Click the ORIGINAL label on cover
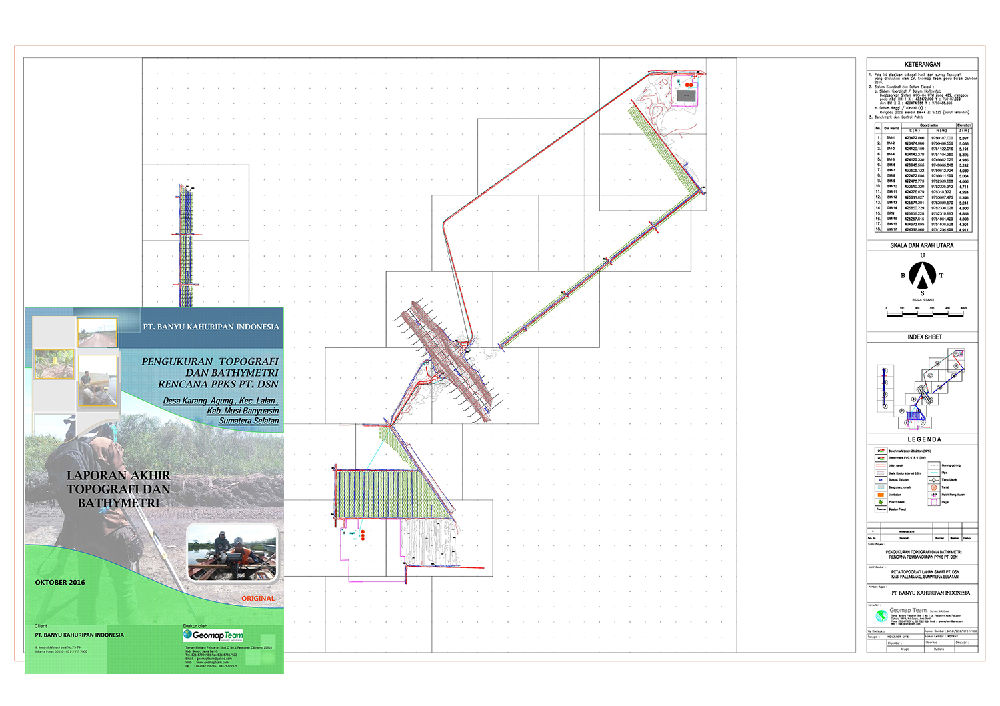Viewport: 1000px width, 706px height. [x=258, y=599]
